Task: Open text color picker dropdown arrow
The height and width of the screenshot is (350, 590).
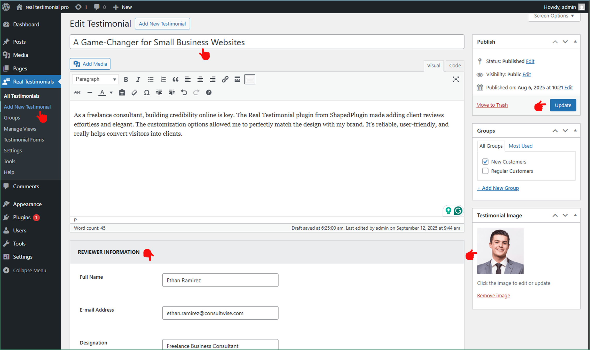Action: pyautogui.click(x=111, y=93)
